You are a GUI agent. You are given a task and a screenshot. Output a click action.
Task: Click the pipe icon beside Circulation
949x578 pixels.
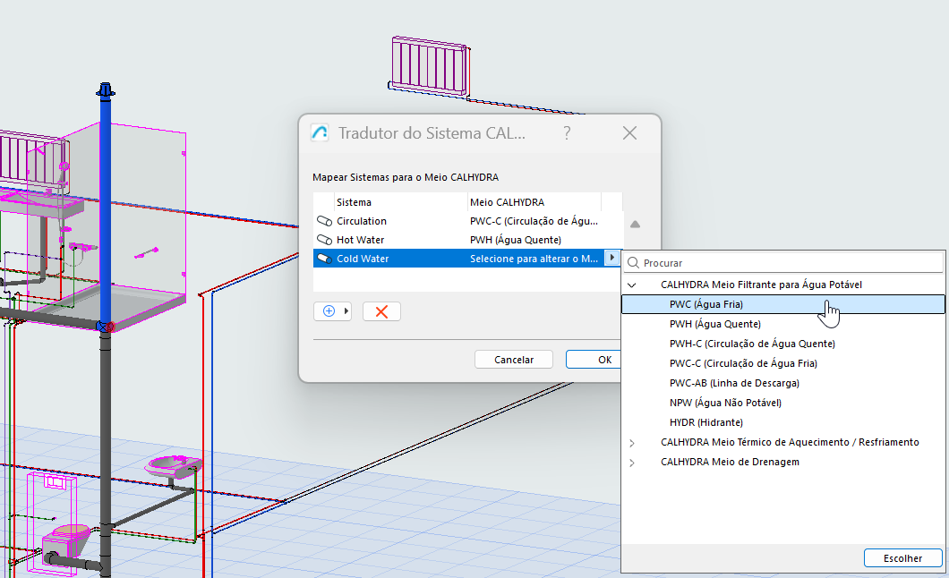324,221
